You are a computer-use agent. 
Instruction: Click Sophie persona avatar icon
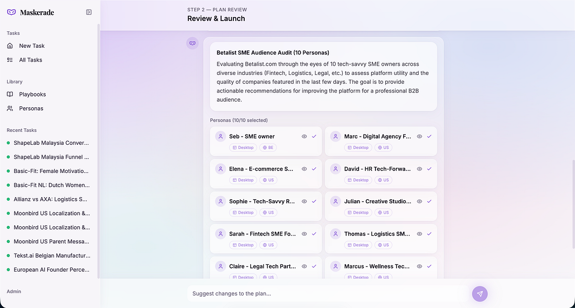pyautogui.click(x=221, y=201)
